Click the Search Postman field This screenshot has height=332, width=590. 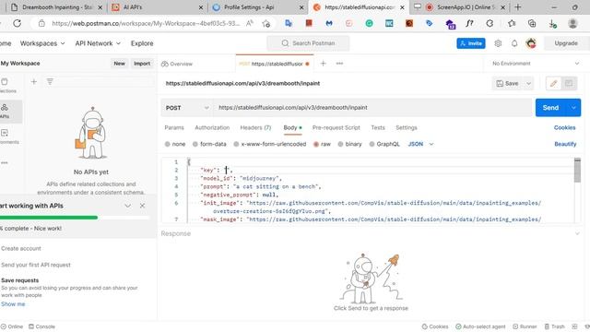pos(309,43)
